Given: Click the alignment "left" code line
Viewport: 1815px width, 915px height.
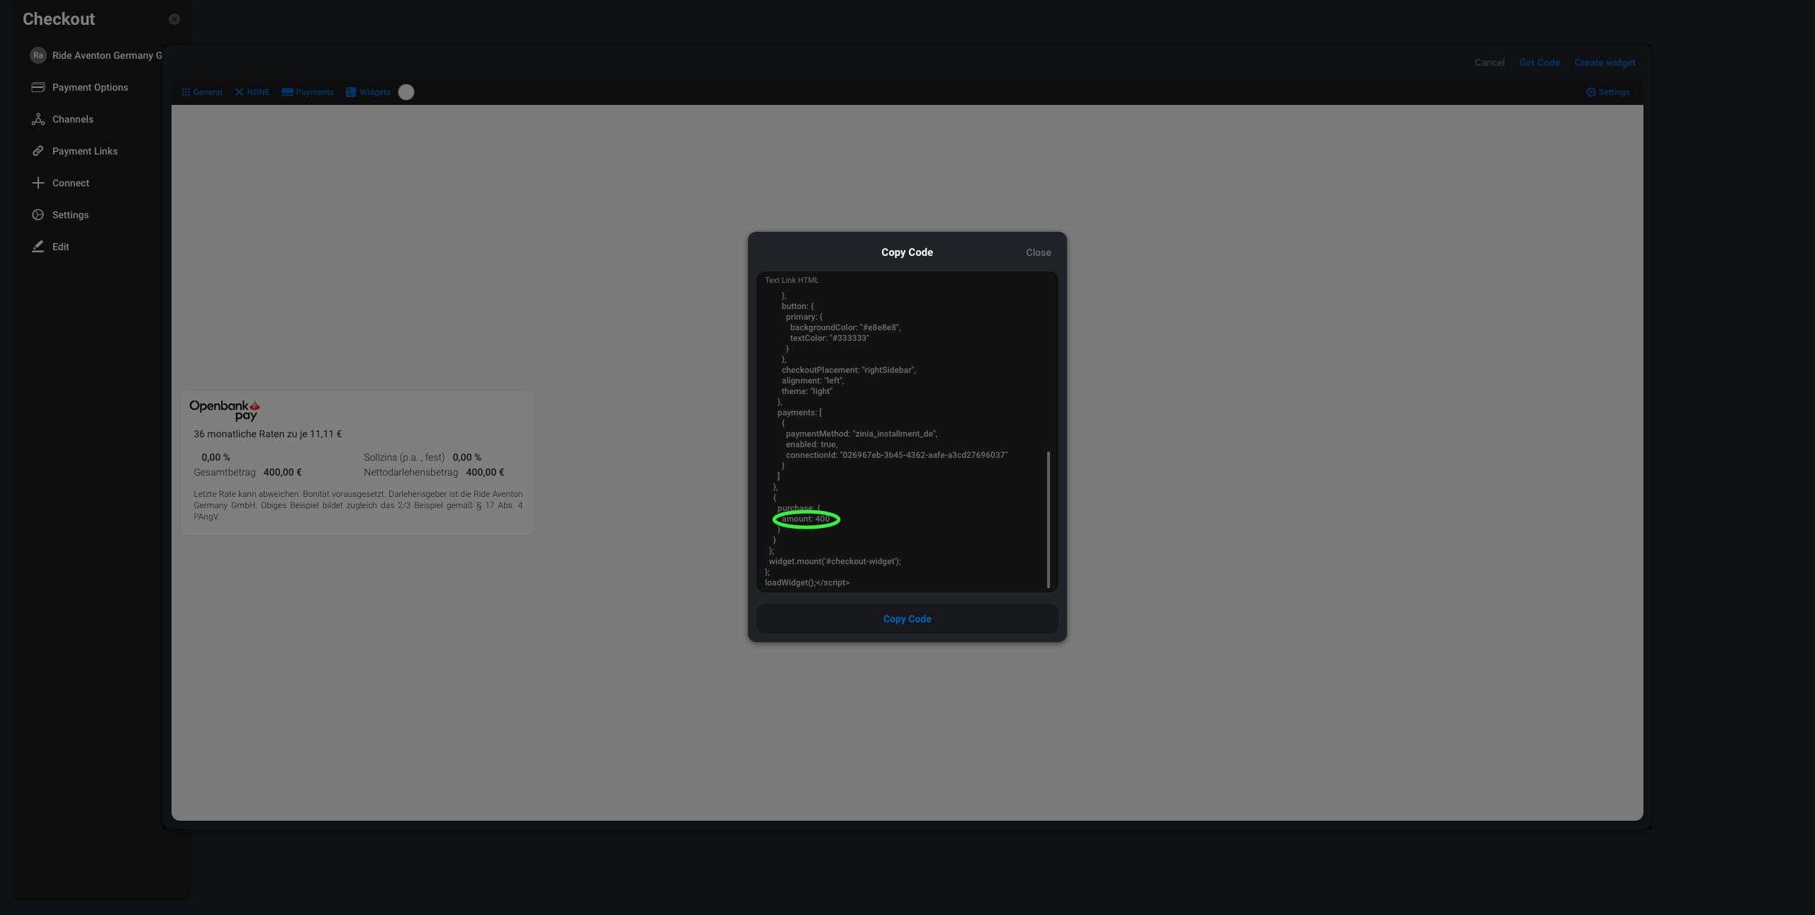Looking at the screenshot, I should point(812,381).
